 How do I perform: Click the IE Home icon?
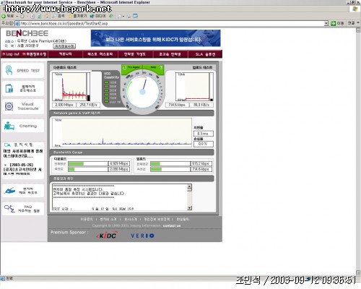(x=46, y=16)
